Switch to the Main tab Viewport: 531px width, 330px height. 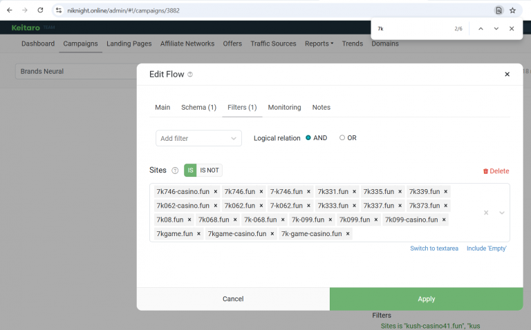[x=162, y=108]
